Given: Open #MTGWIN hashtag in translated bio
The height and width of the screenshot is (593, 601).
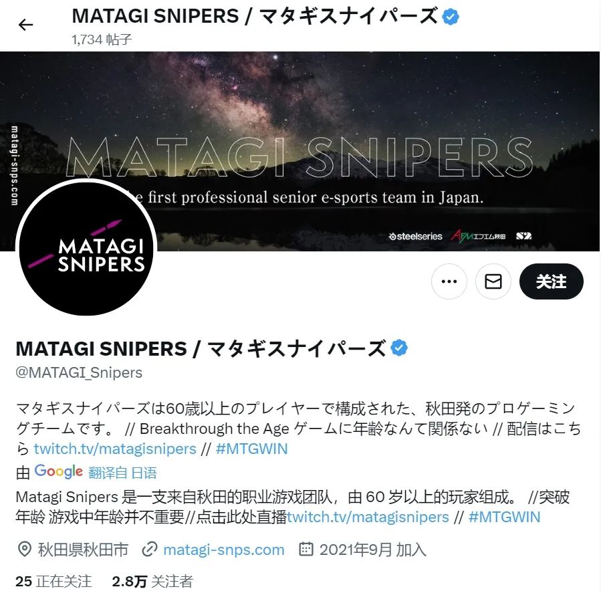Looking at the screenshot, I should click(x=504, y=517).
